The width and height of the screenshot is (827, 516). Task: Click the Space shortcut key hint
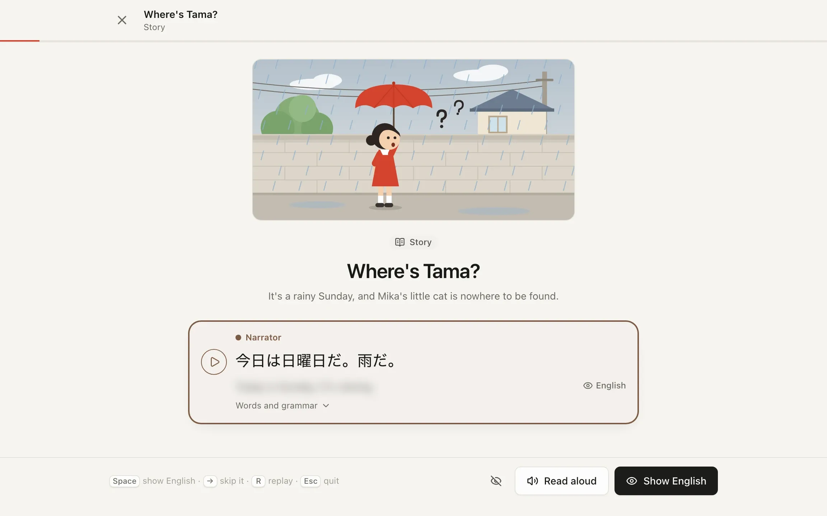[x=125, y=481]
